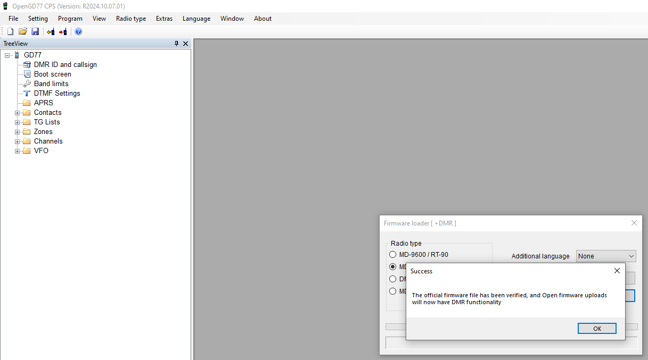Expand the Contacts folder in tree
The width and height of the screenshot is (648, 360).
click(x=18, y=113)
